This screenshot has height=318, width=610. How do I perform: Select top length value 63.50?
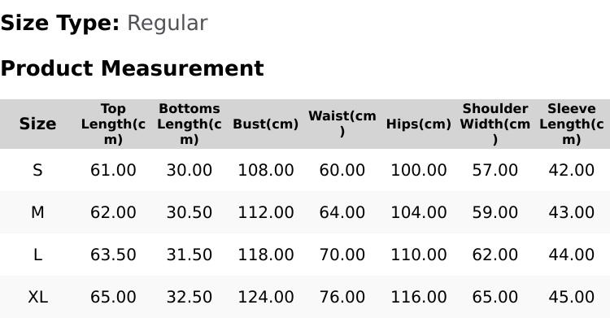(x=113, y=255)
